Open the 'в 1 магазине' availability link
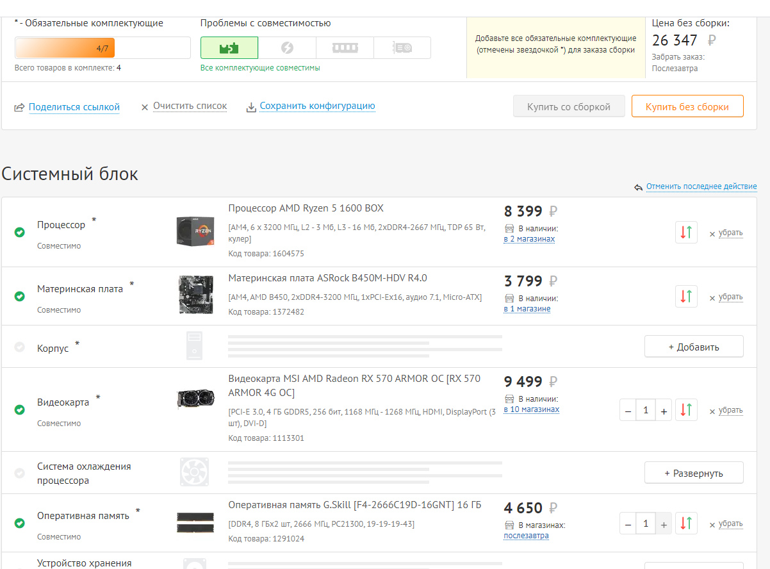770x569 pixels. click(x=527, y=309)
